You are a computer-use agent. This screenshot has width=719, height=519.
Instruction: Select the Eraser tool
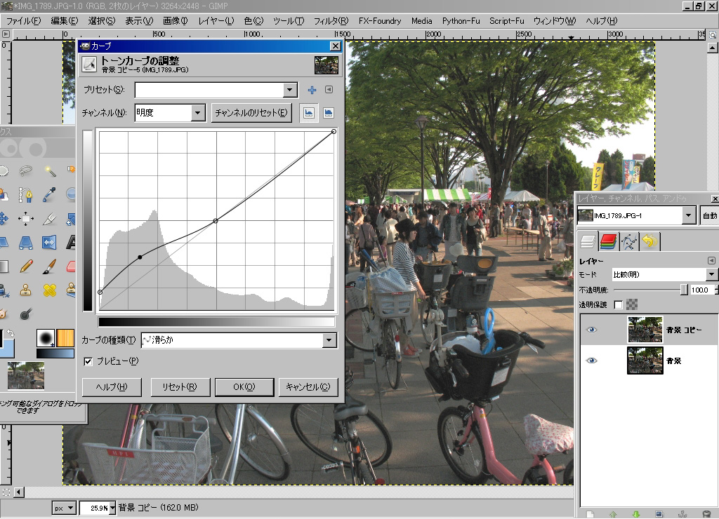click(x=71, y=266)
